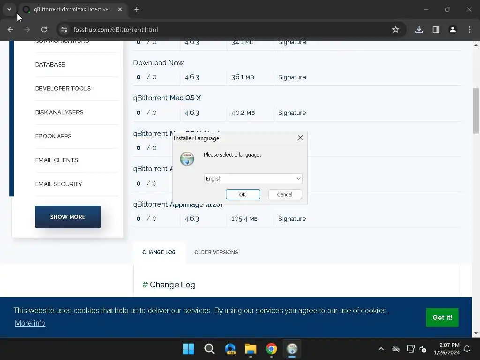Open a new browser tab
Screen dimensions: 480x360
[137, 9]
